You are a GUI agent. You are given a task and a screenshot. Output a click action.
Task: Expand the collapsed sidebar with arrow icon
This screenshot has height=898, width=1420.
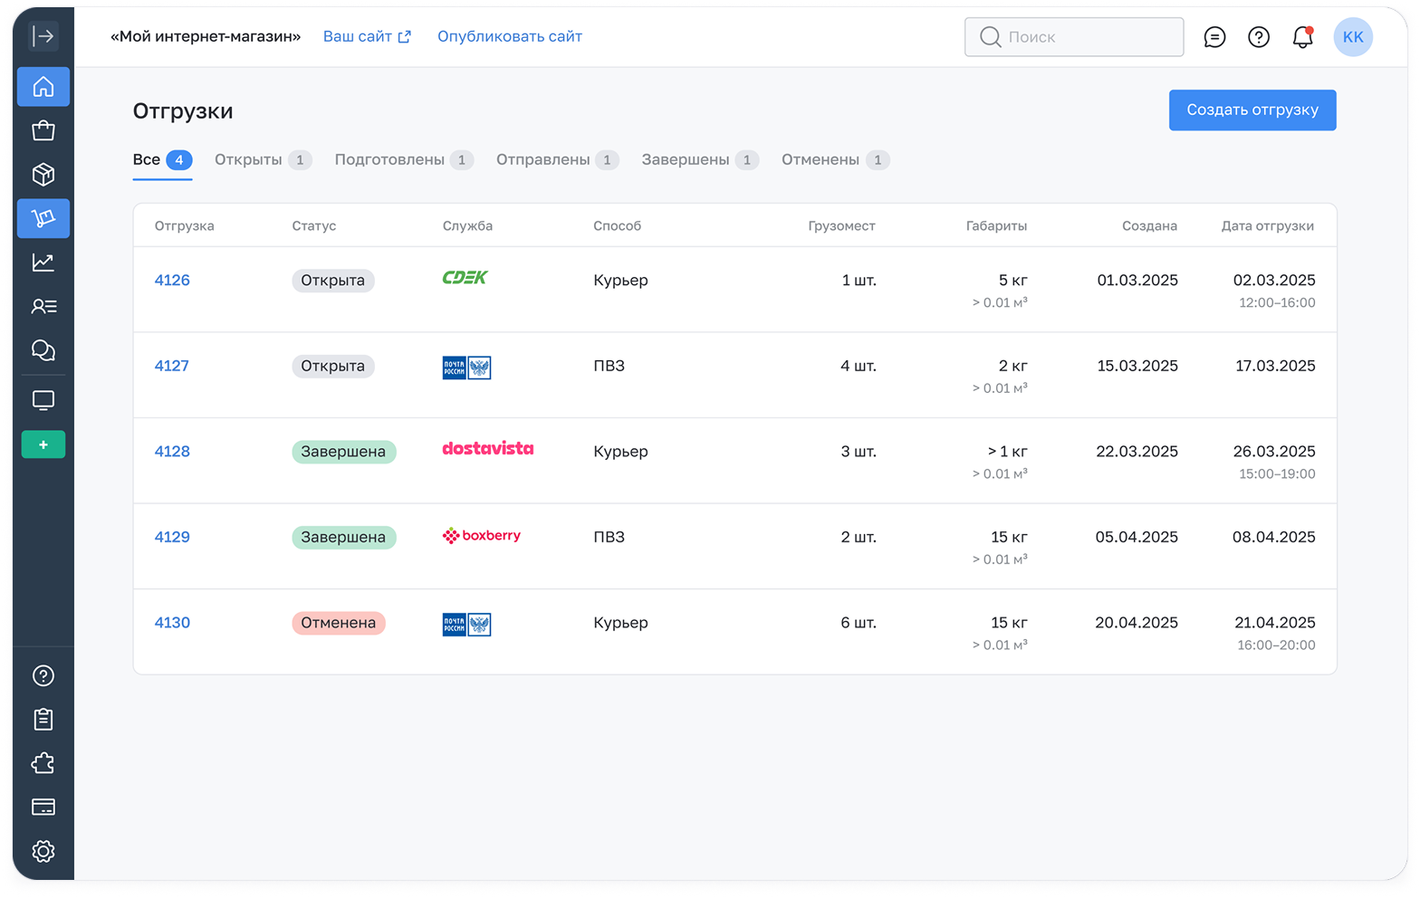point(43,36)
